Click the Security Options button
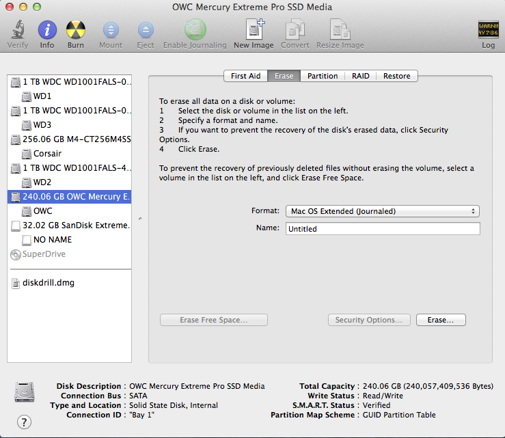The height and width of the screenshot is (438, 505). click(369, 320)
